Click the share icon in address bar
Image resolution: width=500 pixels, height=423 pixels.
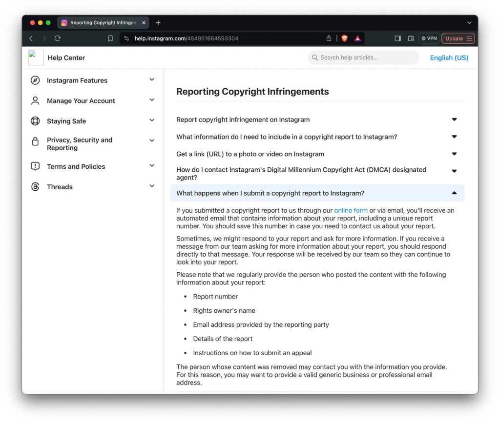pos(329,39)
